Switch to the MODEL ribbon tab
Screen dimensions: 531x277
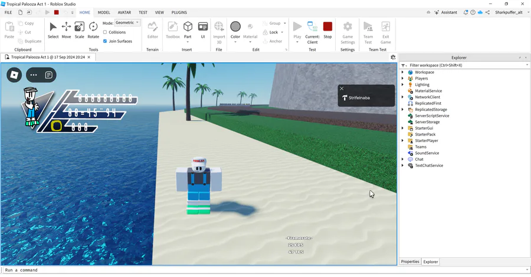[x=104, y=12]
